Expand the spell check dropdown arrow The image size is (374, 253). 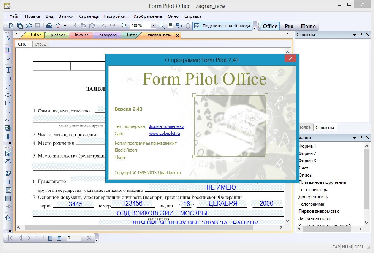coord(65,26)
